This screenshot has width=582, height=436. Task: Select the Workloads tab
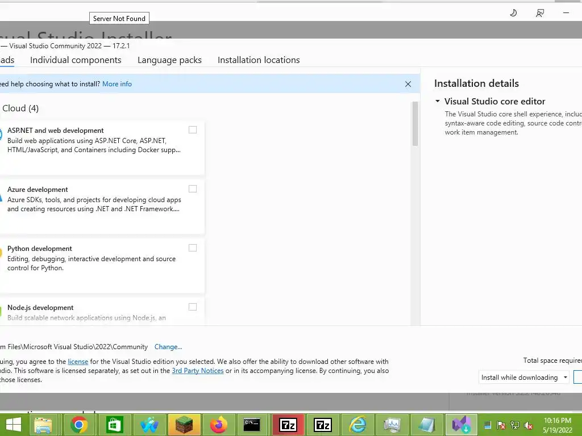point(7,60)
